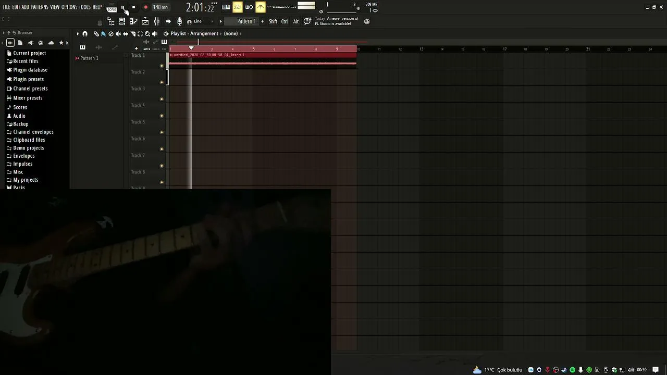This screenshot has height=375, width=667.
Task: Select the Zoom tool
Action: click(x=147, y=34)
